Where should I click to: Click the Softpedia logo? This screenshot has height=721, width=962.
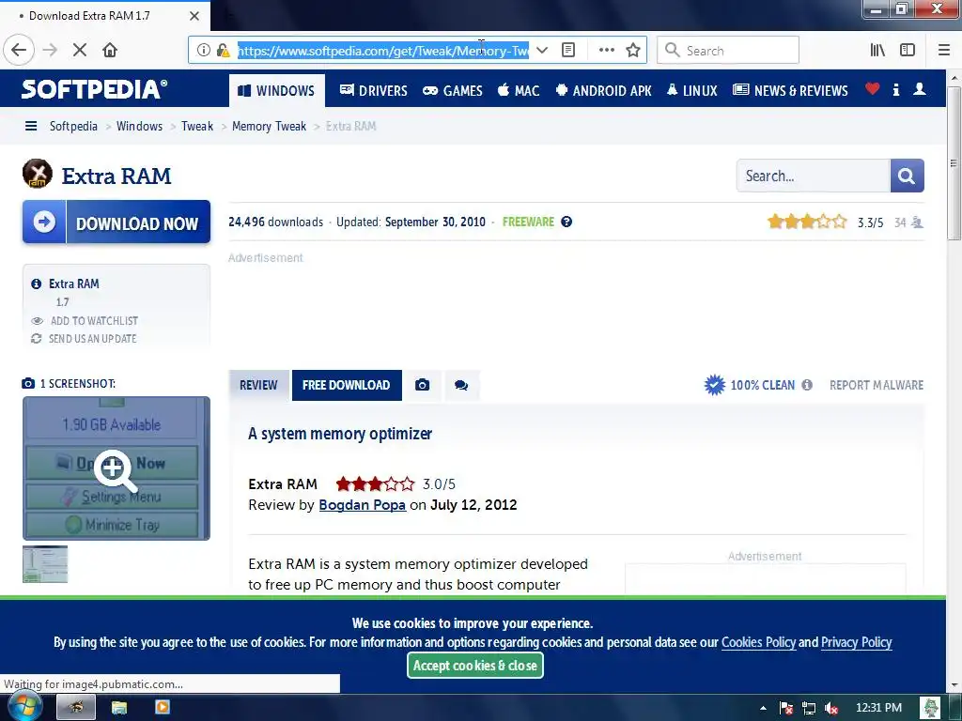tap(95, 89)
